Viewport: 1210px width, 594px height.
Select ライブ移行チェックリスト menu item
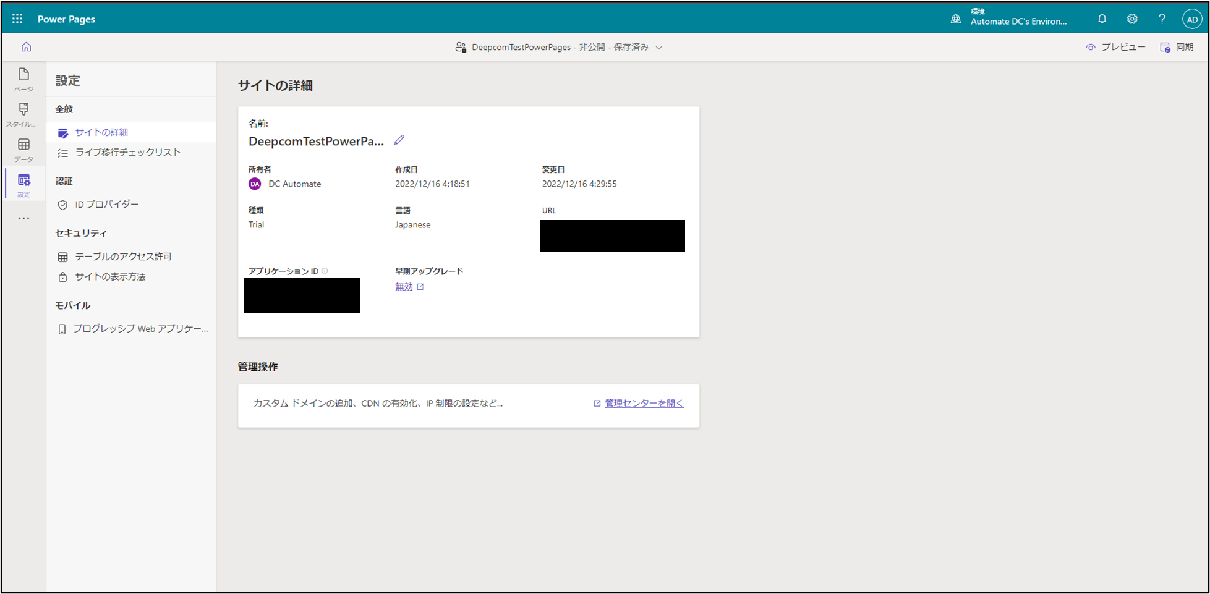click(127, 153)
